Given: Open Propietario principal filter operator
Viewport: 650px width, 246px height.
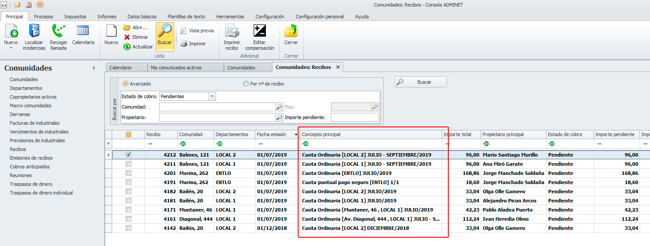Looking at the screenshot, I should tap(486, 143).
